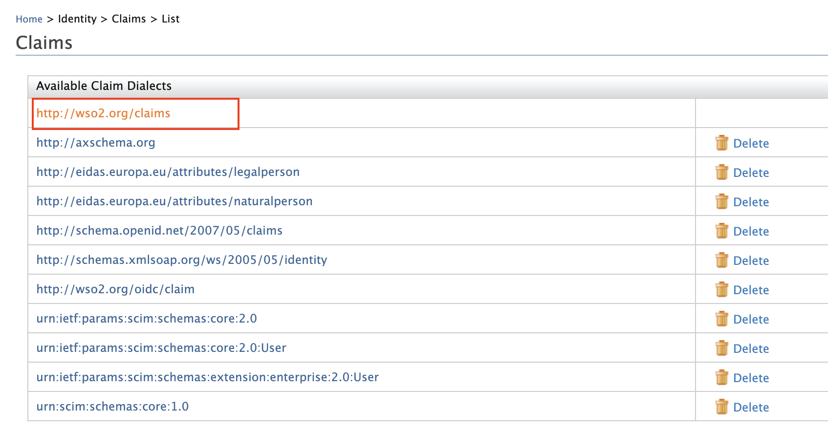Click trash icon for schemas.xmlsoap.org identity
Viewport: 828px width, 433px height.
click(x=721, y=260)
